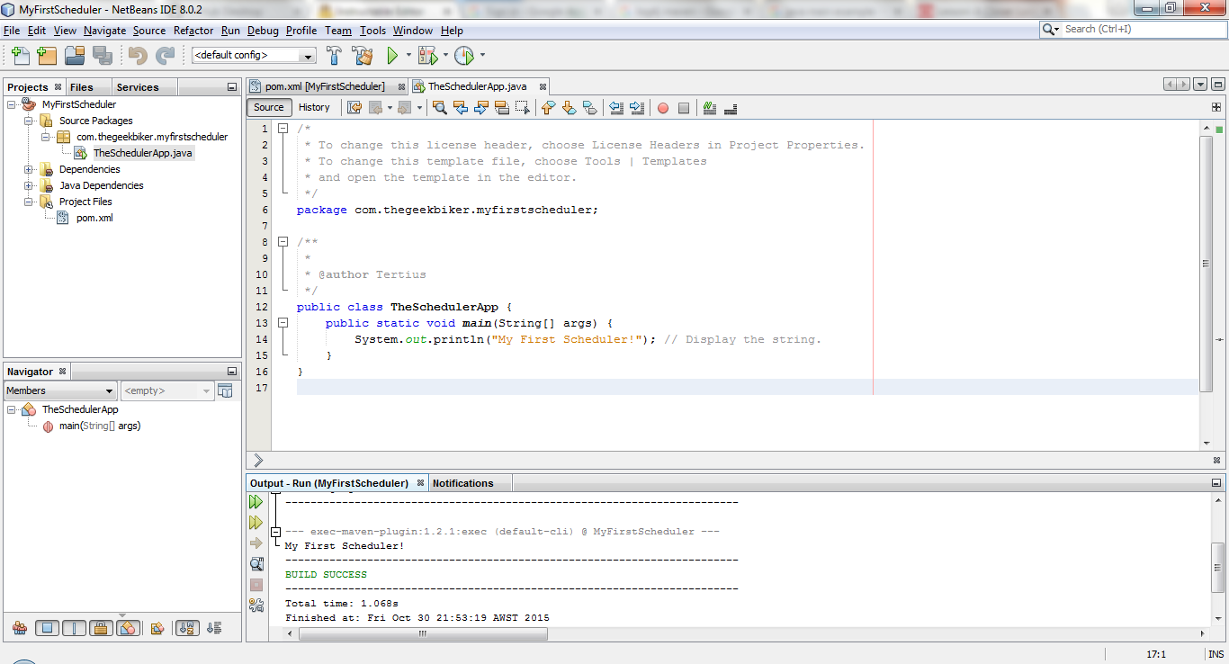The height and width of the screenshot is (664, 1229).
Task: Jump to Next Bookmark icon
Action: pos(569,108)
